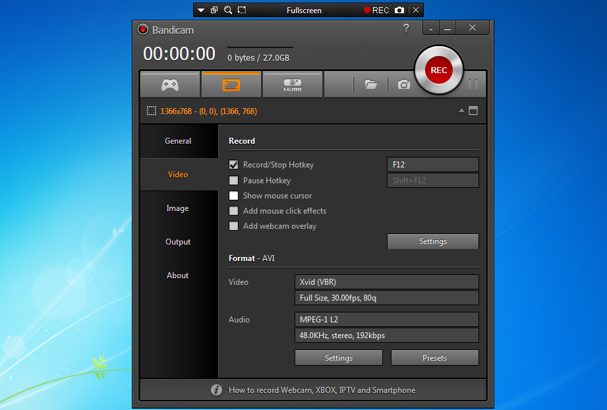Click the question mark help icon
Viewport: 607px width, 410px height.
(x=407, y=28)
